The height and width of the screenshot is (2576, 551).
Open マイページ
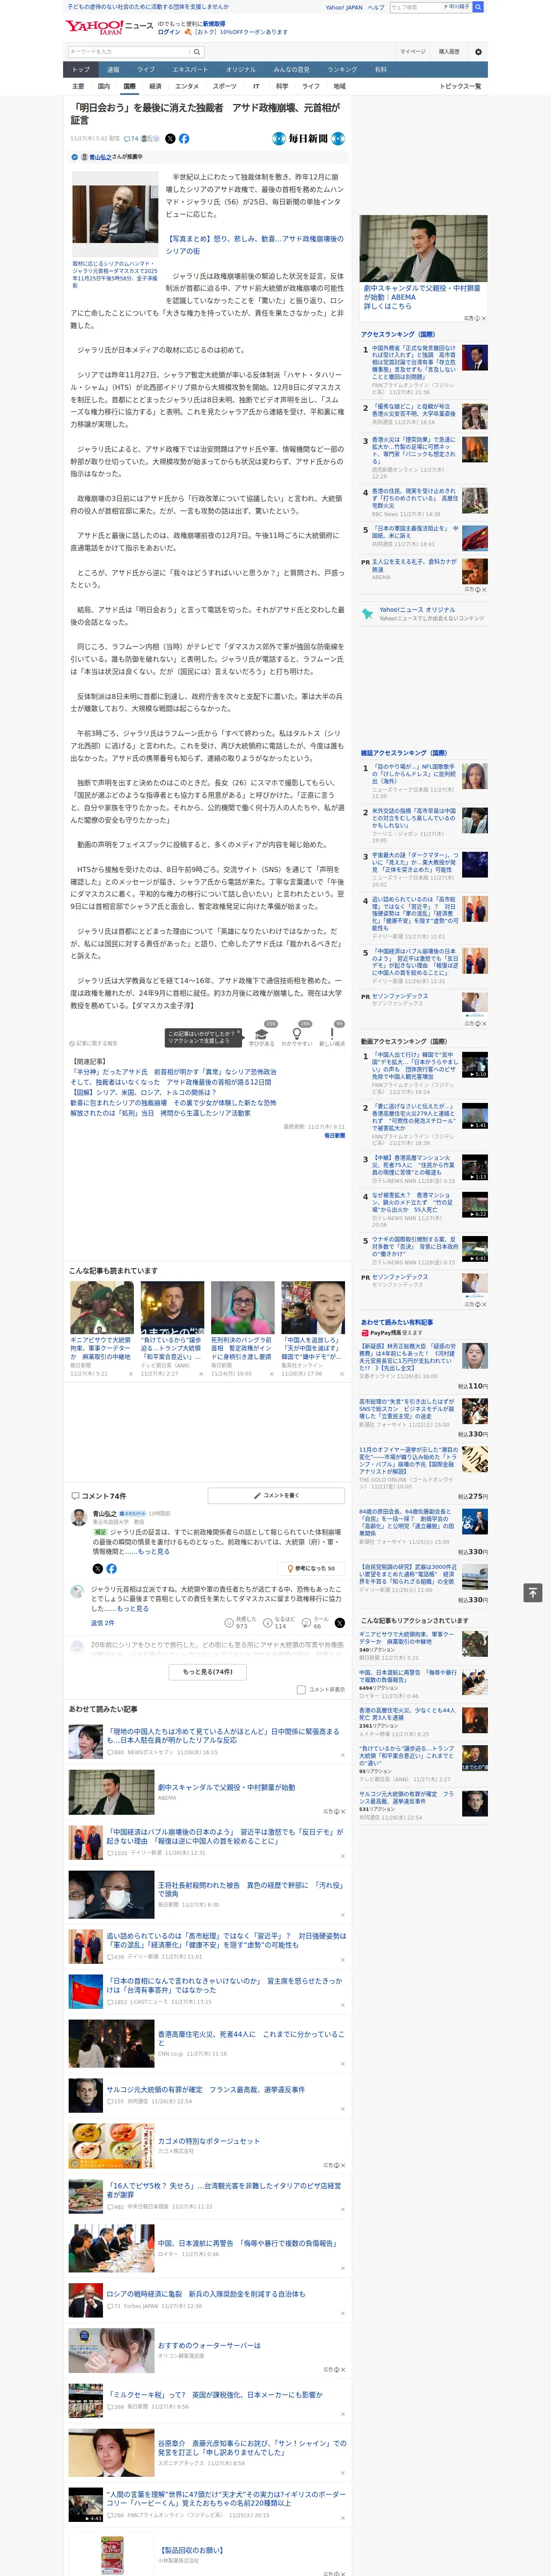click(x=413, y=51)
